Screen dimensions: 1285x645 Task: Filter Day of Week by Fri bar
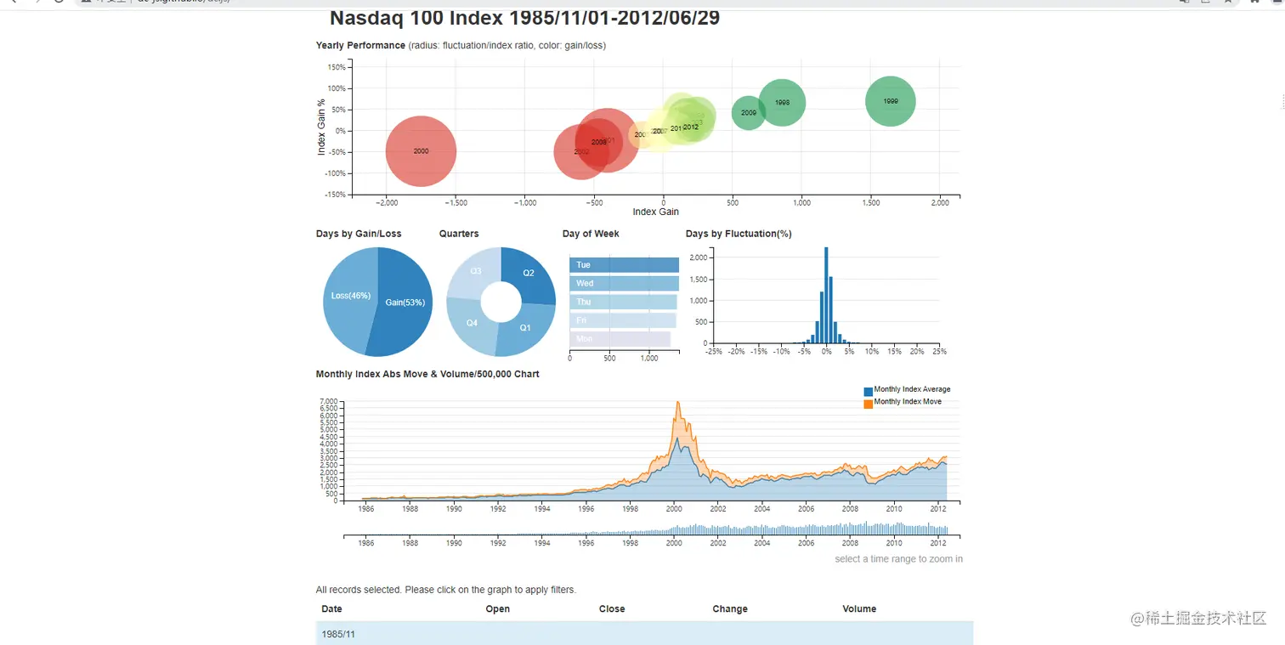pyautogui.click(x=622, y=320)
